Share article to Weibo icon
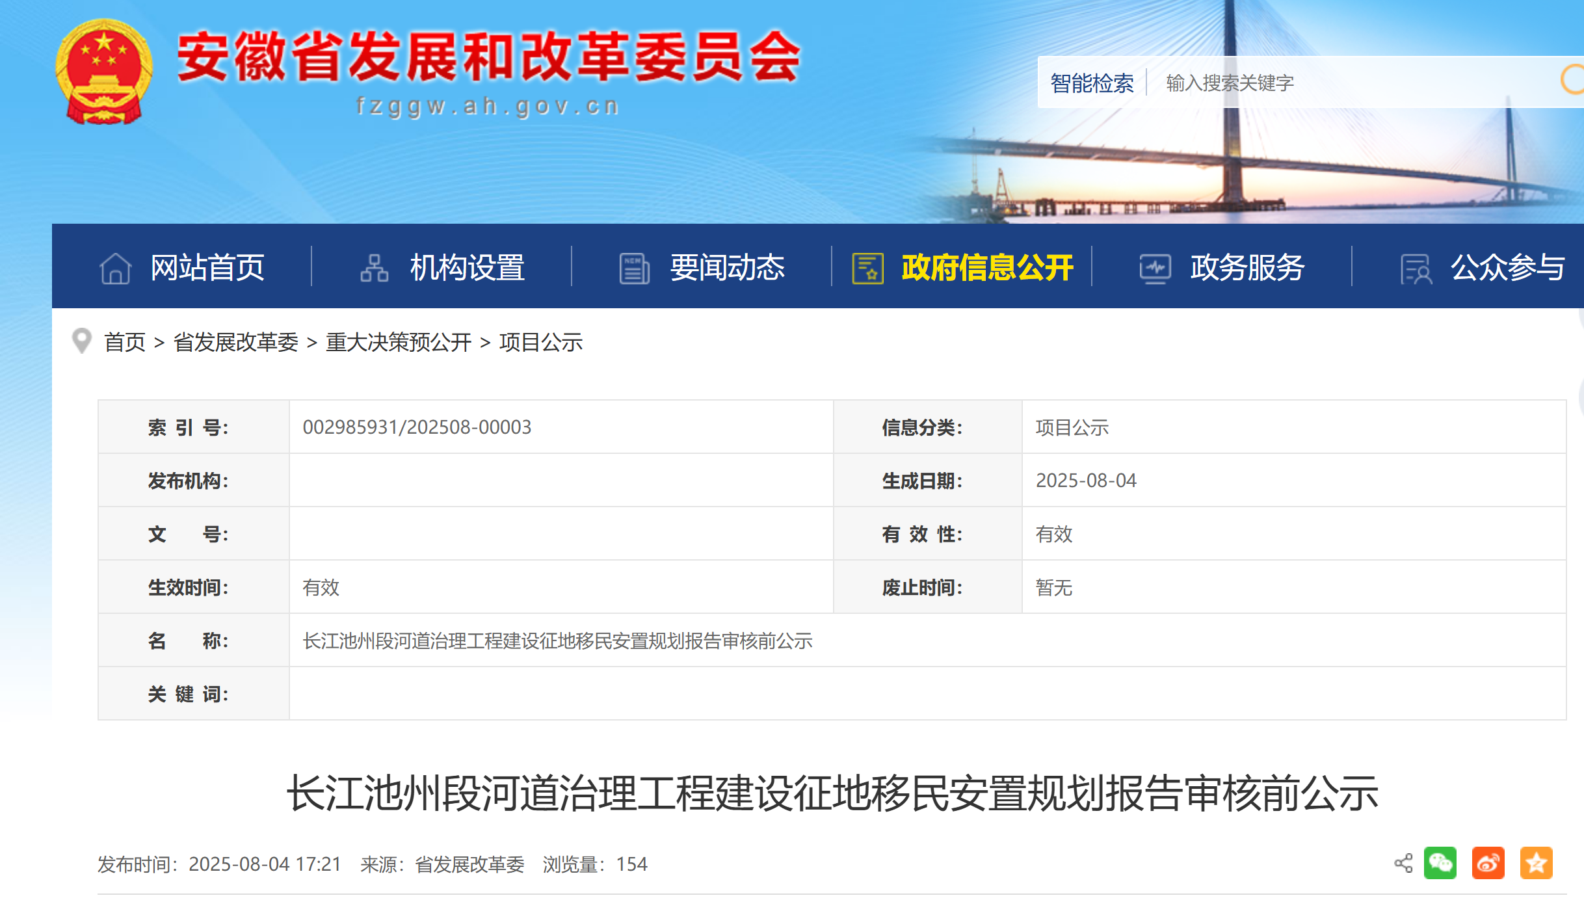 (1488, 863)
